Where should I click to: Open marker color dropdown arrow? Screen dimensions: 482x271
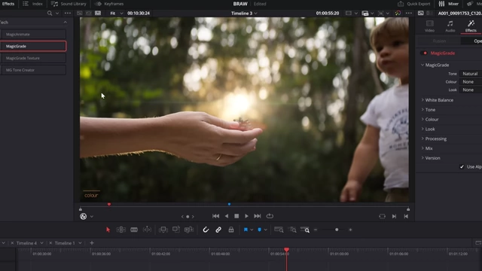point(266,230)
